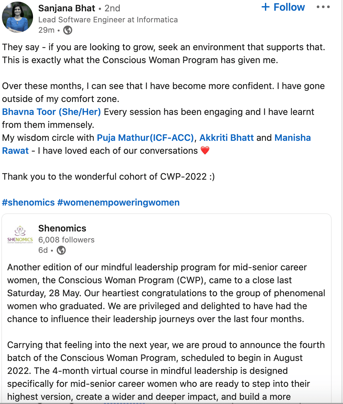Click the globe icon next to 6d
The height and width of the screenshot is (404, 343).
coord(61,250)
